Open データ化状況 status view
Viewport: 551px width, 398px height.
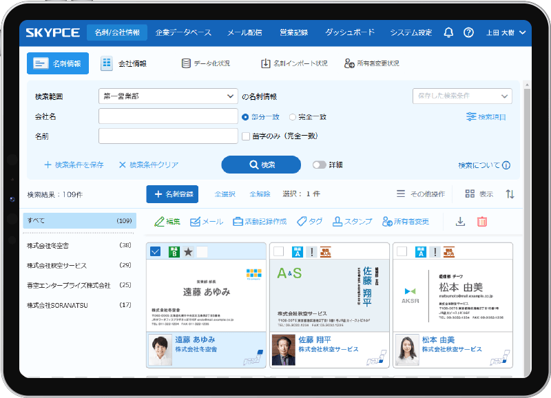tap(205, 63)
